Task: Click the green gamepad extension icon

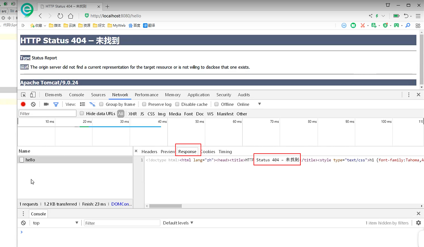Action: [396, 25]
